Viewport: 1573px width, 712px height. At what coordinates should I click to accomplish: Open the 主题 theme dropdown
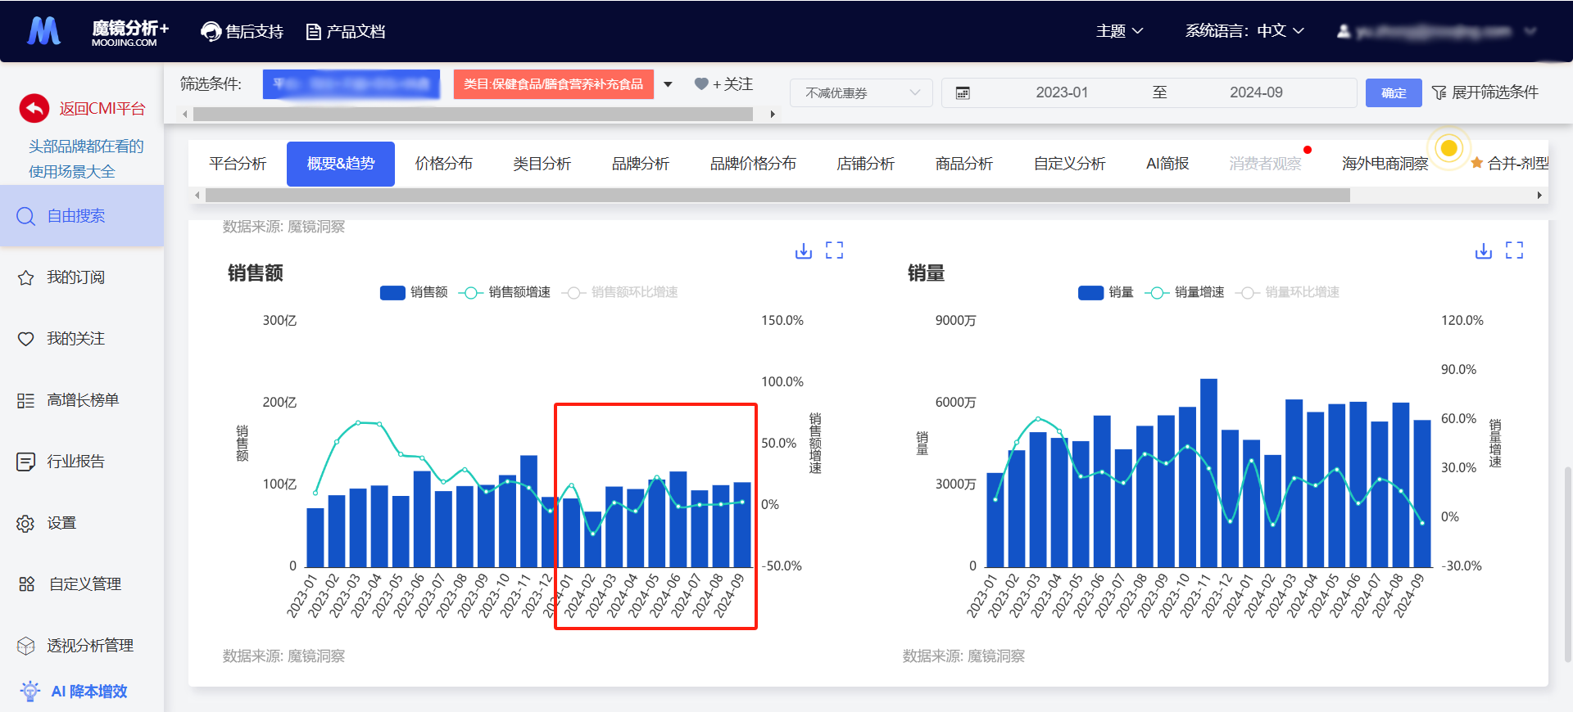coord(1119,31)
